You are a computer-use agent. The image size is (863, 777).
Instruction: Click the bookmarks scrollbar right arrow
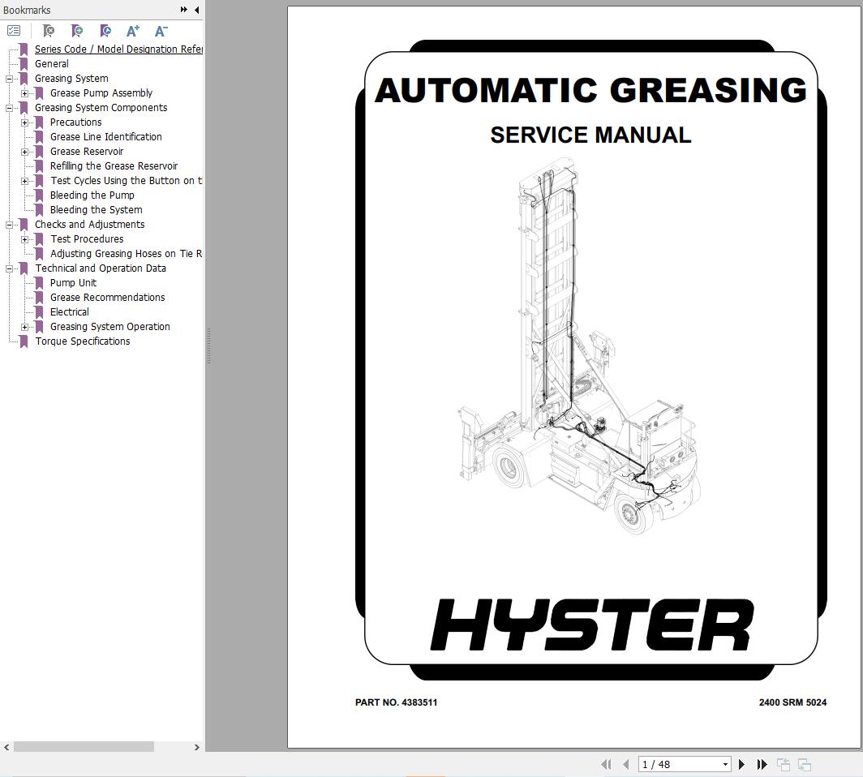[x=196, y=747]
